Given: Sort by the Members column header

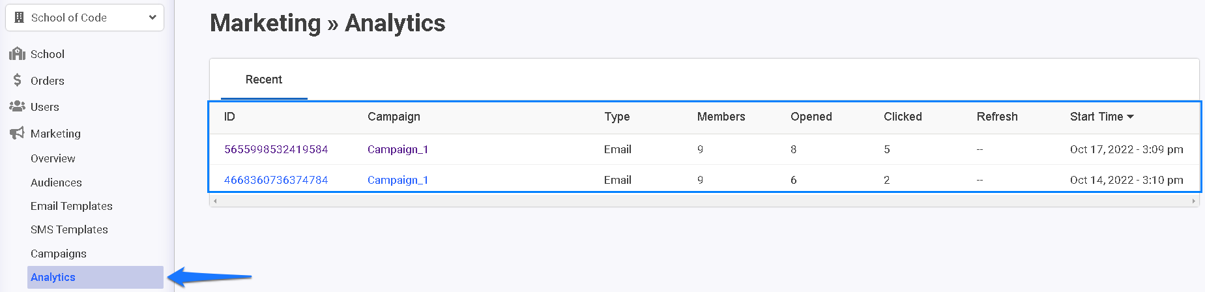Looking at the screenshot, I should [721, 117].
